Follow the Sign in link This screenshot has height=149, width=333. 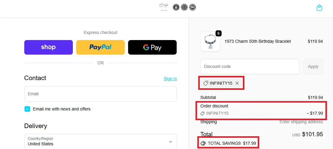pyautogui.click(x=170, y=79)
